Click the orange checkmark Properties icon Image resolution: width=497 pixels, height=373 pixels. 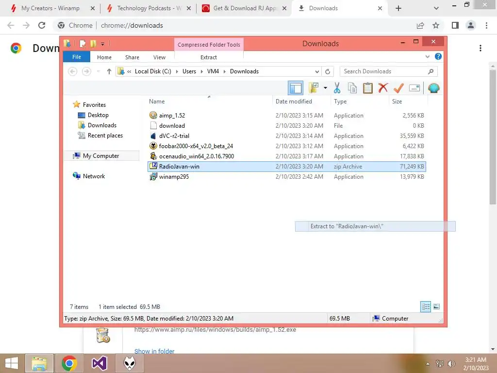pos(398,88)
